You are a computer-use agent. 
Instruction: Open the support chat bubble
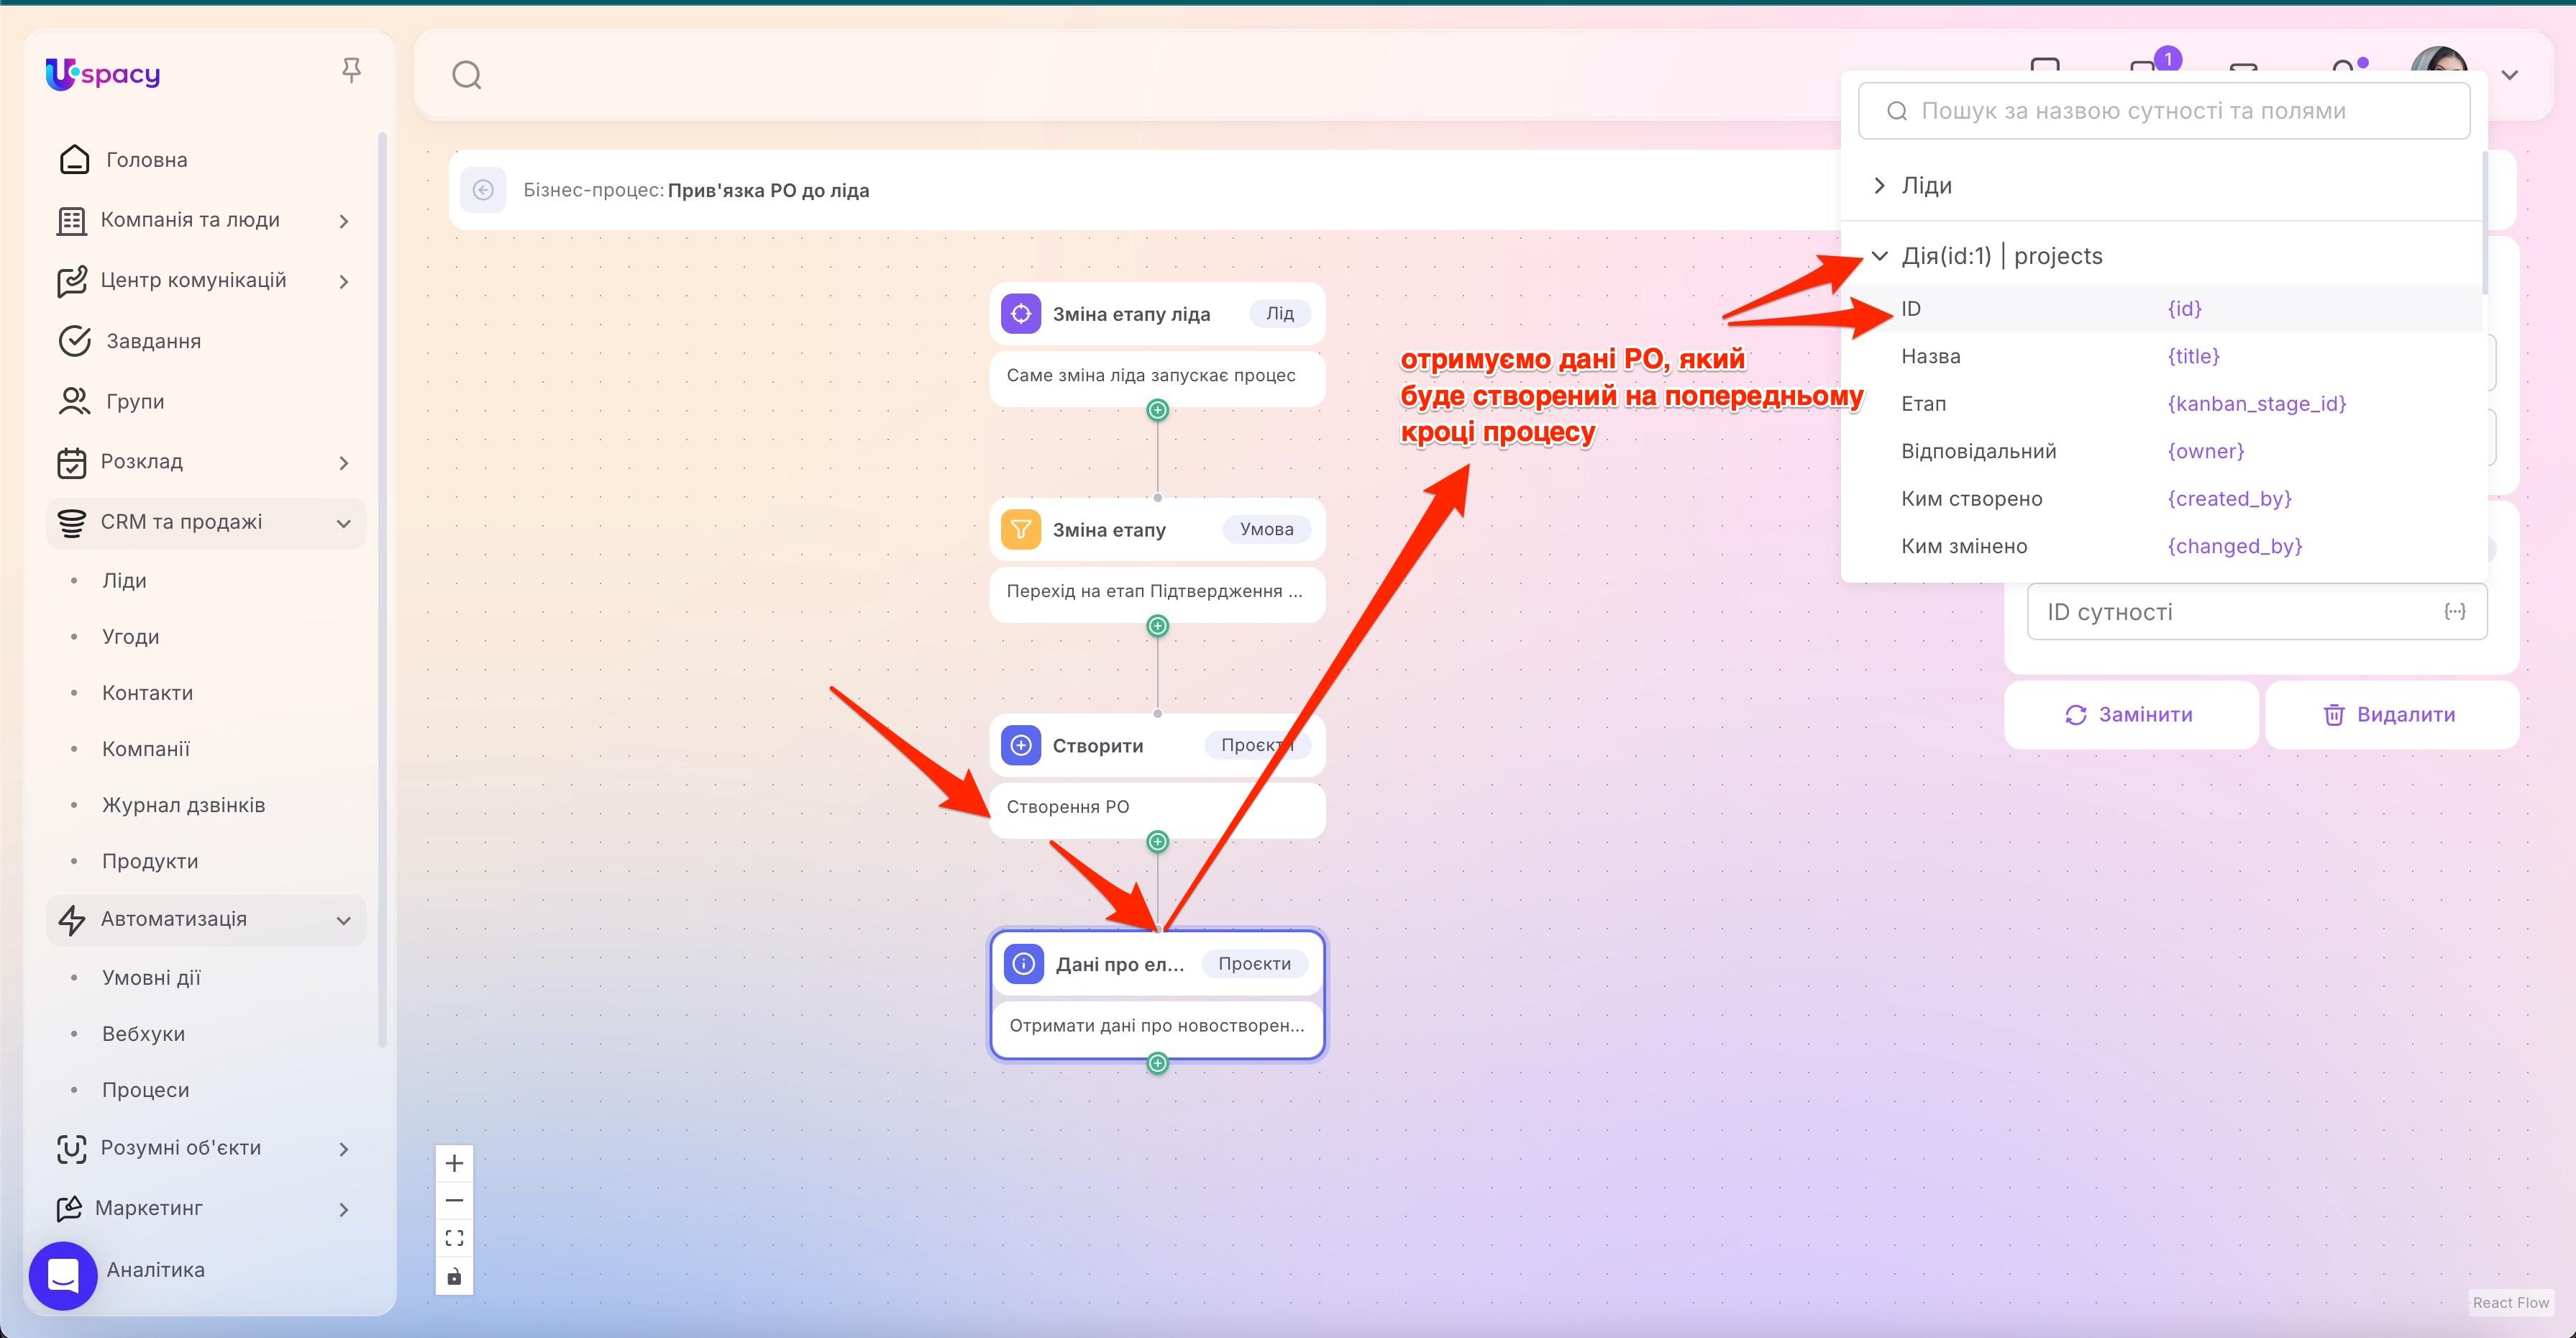(x=62, y=1275)
